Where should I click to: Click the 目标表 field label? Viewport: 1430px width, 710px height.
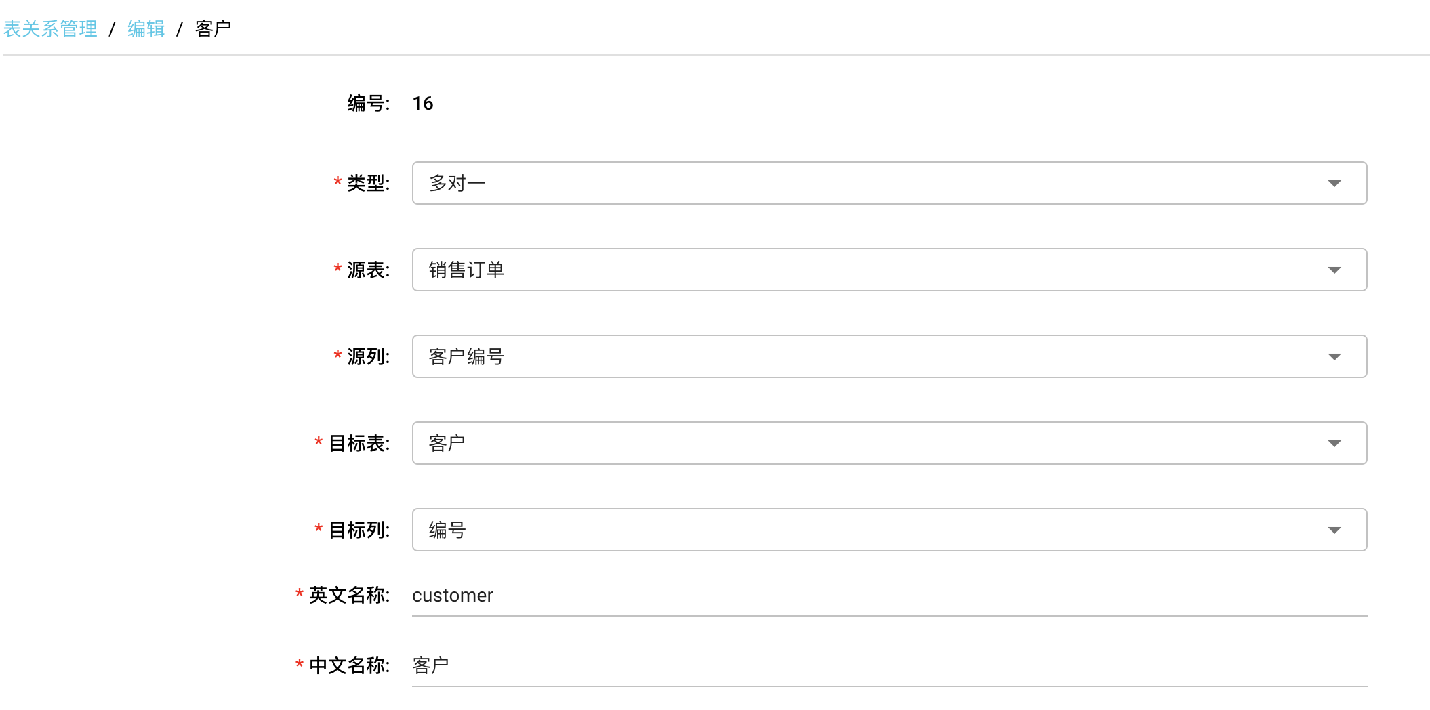pos(359,443)
